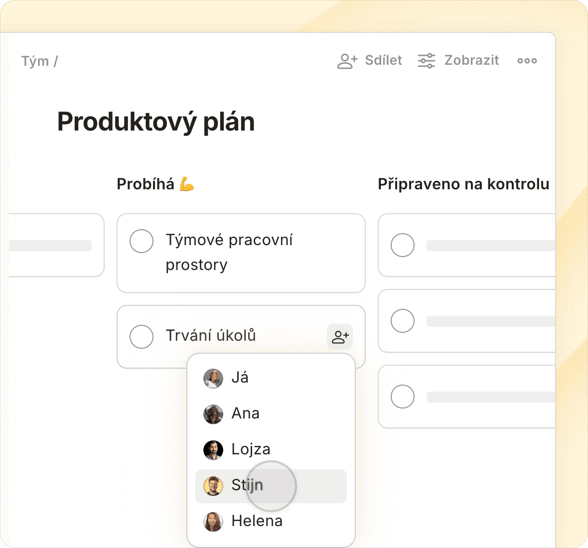Click Stijn's avatar in assignee list
This screenshot has height=548, width=588.
pos(213,486)
